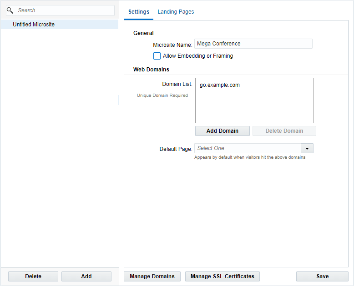The width and height of the screenshot is (354, 286).
Task: Open Manage SSL Certificates
Action: [x=223, y=276]
